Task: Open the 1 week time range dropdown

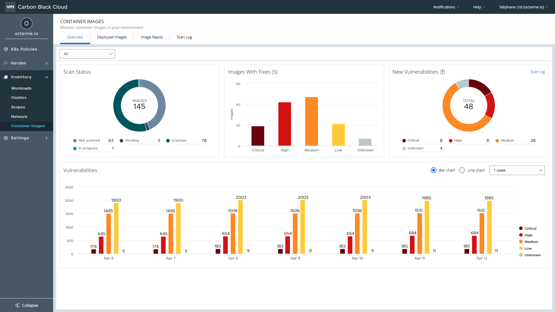Action: (x=517, y=170)
